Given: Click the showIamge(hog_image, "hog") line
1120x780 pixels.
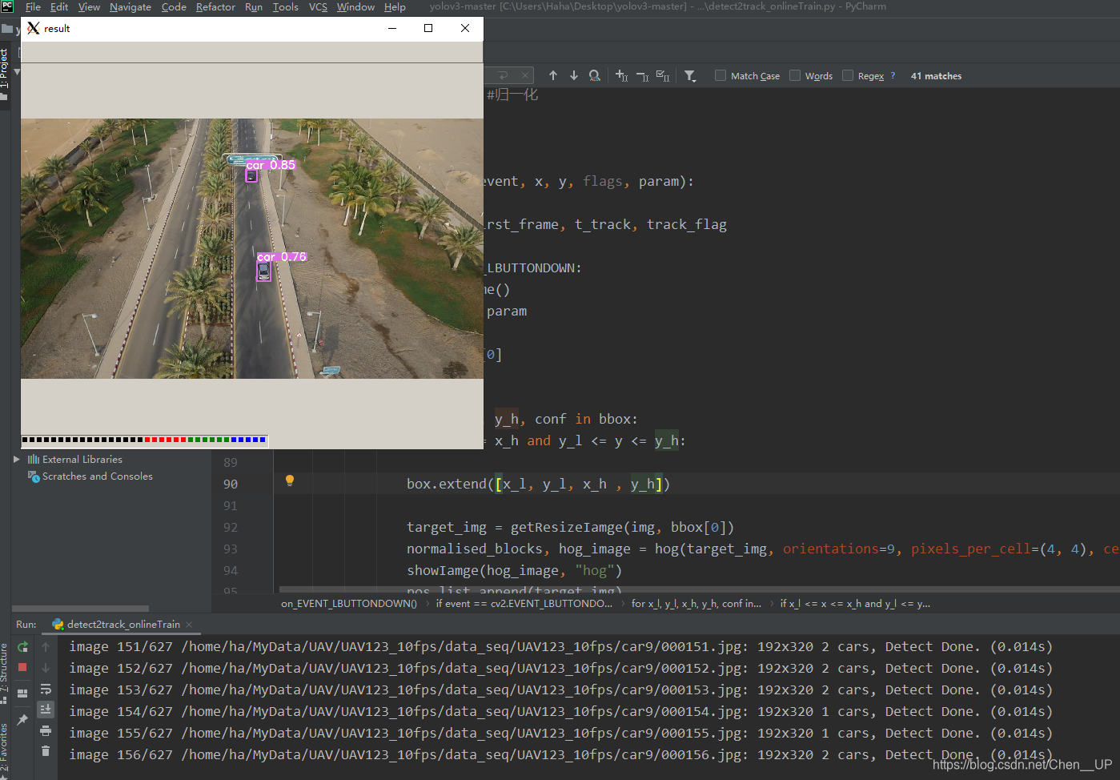Looking at the screenshot, I should (x=514, y=570).
